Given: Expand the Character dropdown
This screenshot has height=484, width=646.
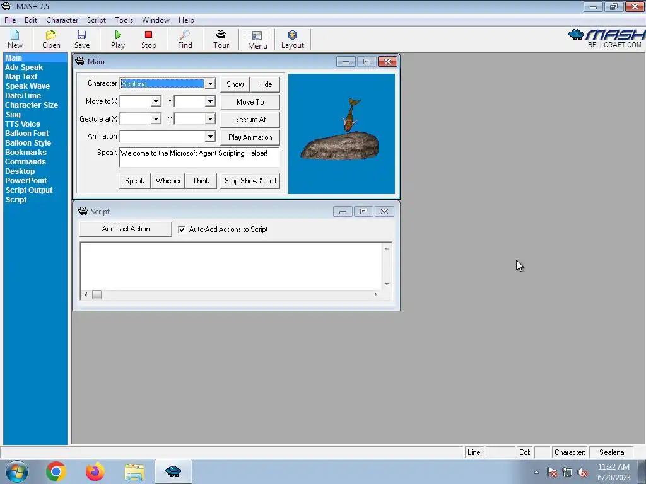Looking at the screenshot, I should pos(210,84).
